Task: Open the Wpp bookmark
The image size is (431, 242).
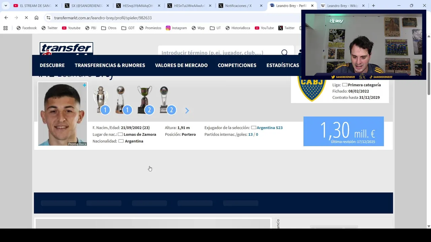Action: [198, 28]
